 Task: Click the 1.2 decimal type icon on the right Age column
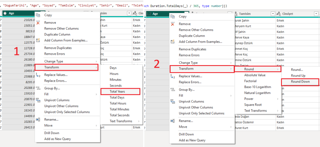point(149,14)
